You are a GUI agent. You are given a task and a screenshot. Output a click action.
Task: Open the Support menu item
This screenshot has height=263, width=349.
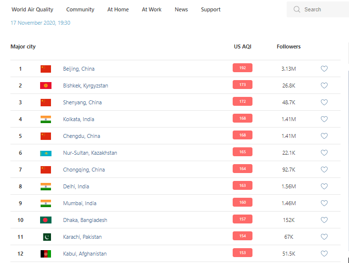(x=211, y=9)
